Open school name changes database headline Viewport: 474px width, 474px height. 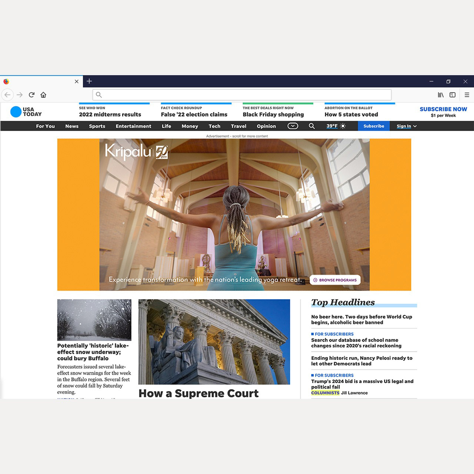(356, 343)
